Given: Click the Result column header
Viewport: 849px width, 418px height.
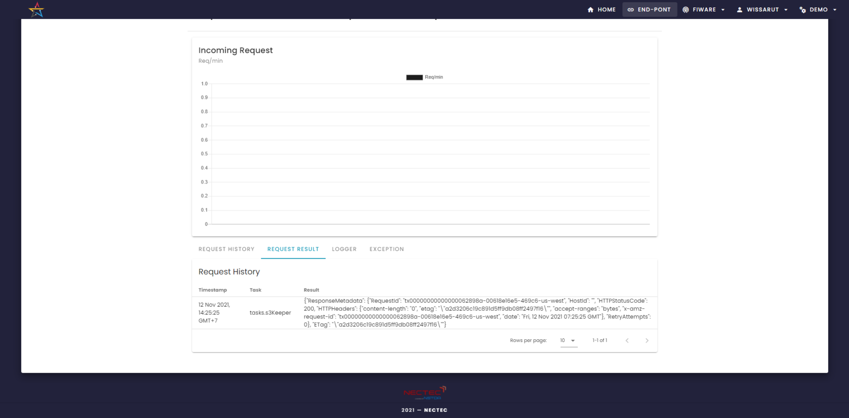Looking at the screenshot, I should [x=311, y=290].
